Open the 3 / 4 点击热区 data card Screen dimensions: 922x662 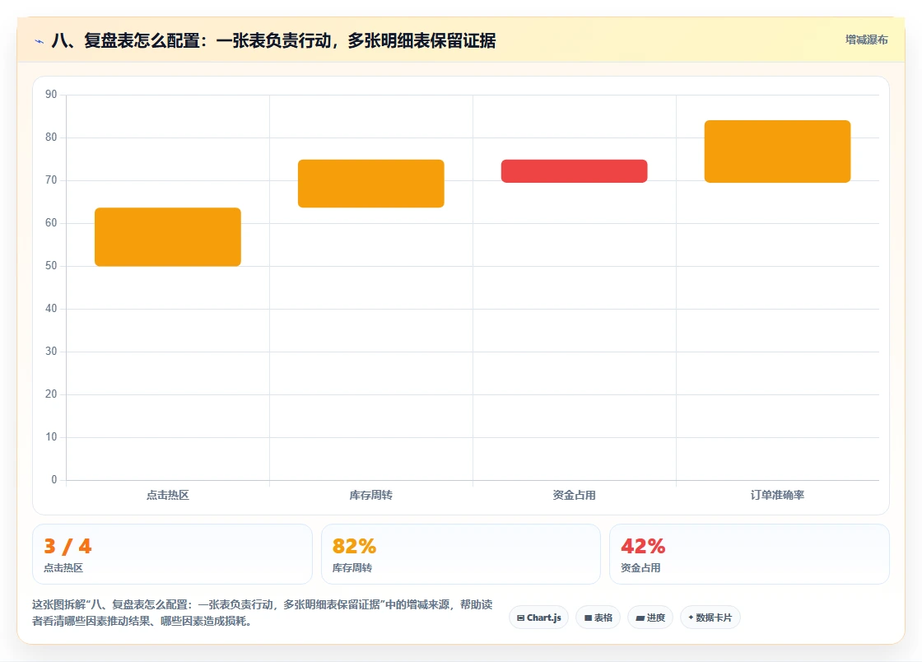(172, 554)
